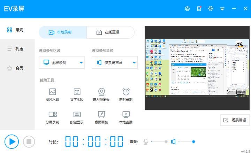Open the 会员 sidebar tab
This screenshot has width=251, height=153.
pos(17,68)
